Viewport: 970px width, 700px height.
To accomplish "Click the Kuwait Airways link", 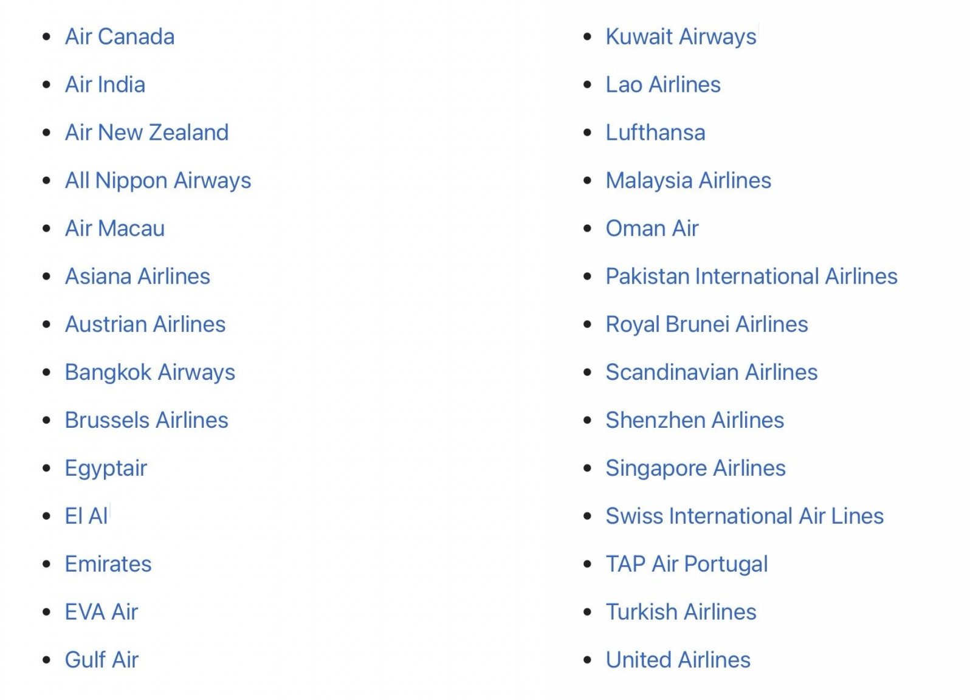I will 681,37.
